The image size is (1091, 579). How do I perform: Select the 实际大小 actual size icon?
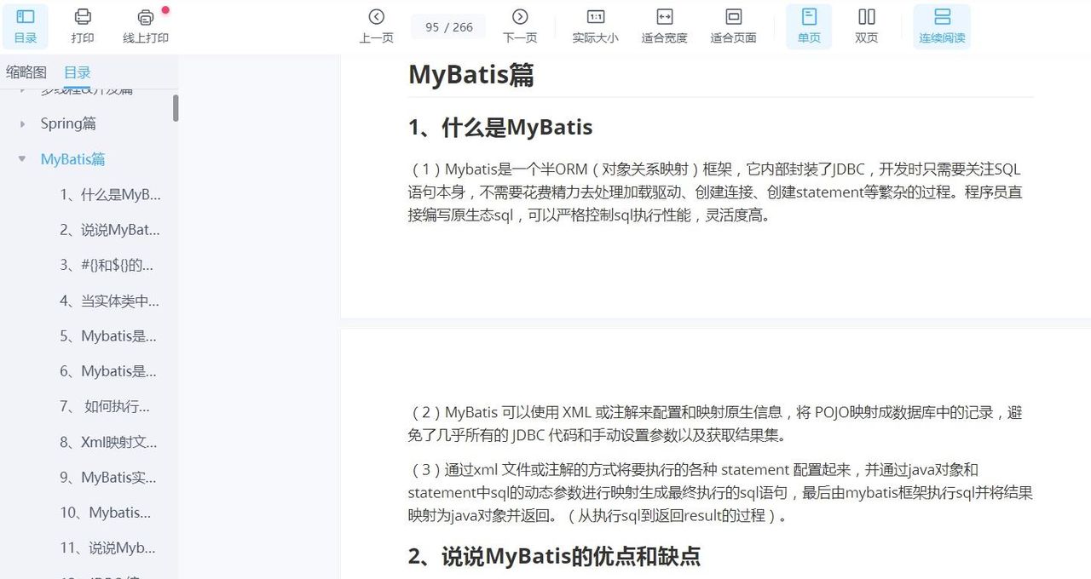point(595,25)
